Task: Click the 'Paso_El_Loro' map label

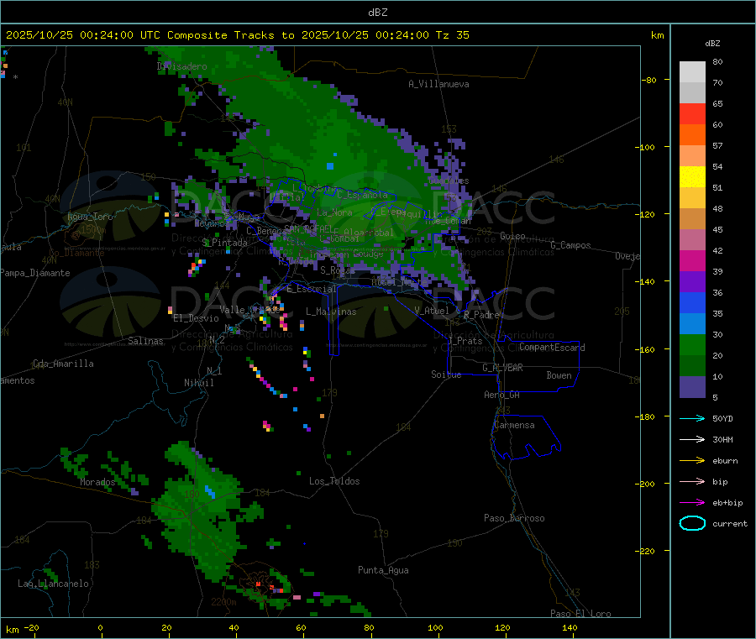Action: pos(581,614)
